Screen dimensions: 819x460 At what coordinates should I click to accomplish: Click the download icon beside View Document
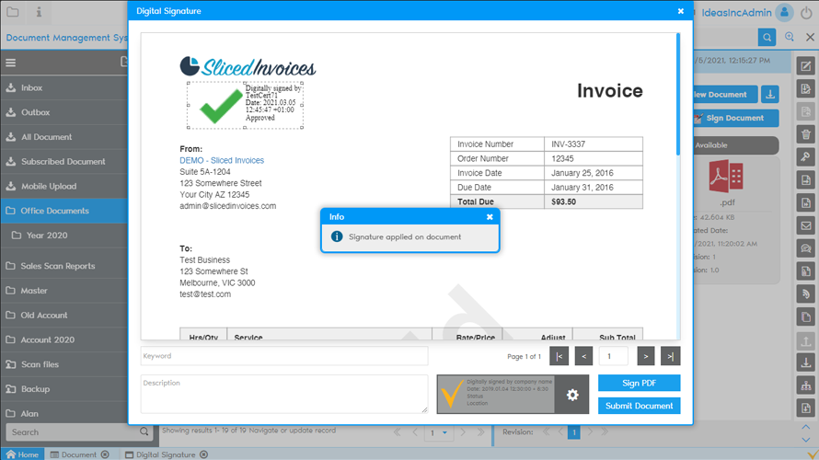pyautogui.click(x=770, y=95)
